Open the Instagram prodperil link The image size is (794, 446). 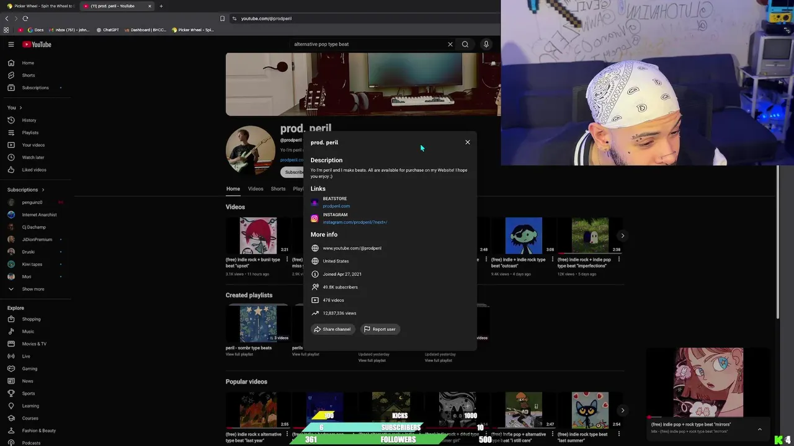pyautogui.click(x=355, y=222)
